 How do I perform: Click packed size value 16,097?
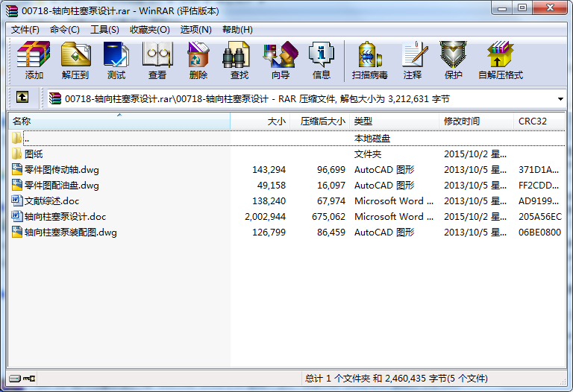[x=331, y=186]
